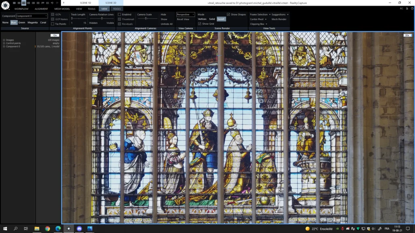
Task: Click the redo arrow icon
Action: click(57, 3)
